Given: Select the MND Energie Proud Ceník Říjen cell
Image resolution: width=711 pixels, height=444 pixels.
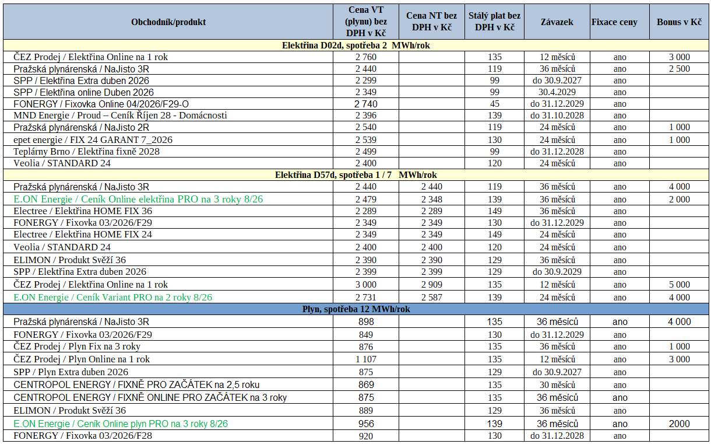Looking at the screenshot, I should coord(168,116).
